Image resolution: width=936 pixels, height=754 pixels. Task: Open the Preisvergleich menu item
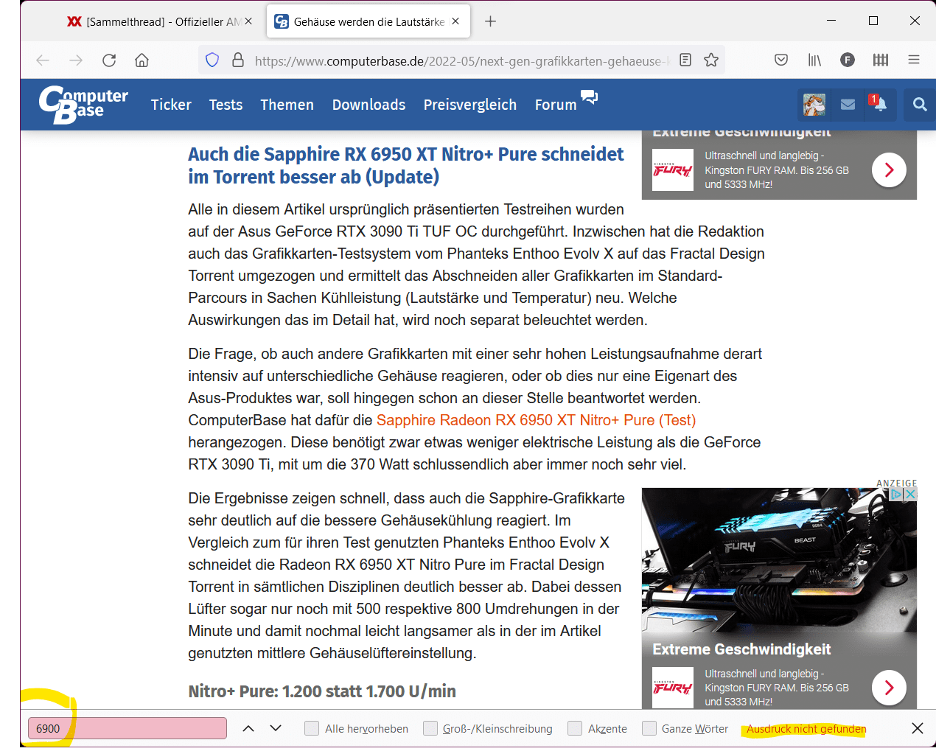point(470,105)
